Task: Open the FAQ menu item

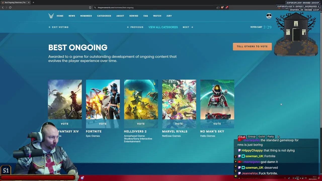Action: [x=146, y=16]
